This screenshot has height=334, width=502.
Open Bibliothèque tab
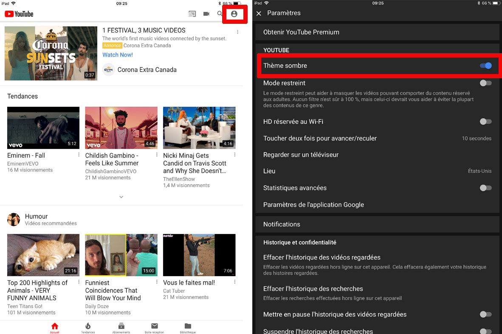(x=188, y=328)
